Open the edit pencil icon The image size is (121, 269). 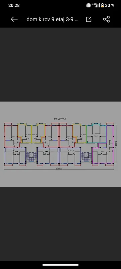point(89,19)
